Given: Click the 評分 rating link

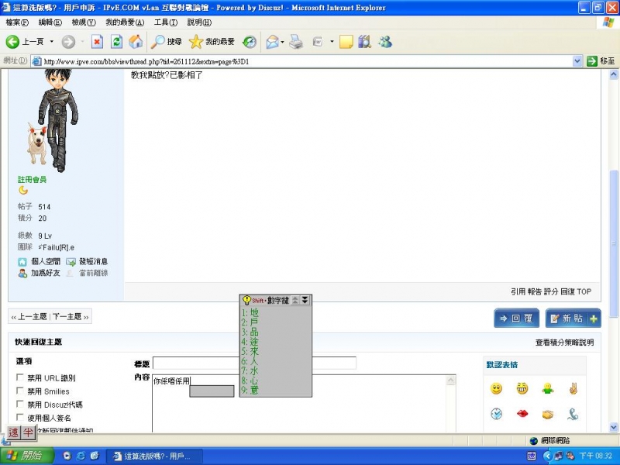Looking at the screenshot, I should click(x=551, y=292).
